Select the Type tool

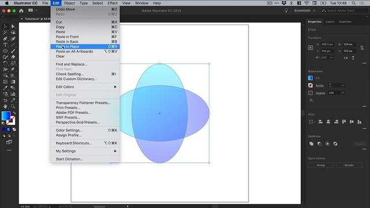coord(5,44)
